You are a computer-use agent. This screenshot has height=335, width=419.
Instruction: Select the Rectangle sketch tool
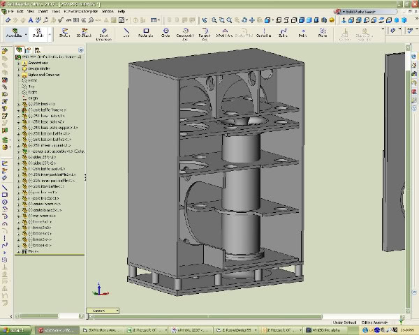145,33
